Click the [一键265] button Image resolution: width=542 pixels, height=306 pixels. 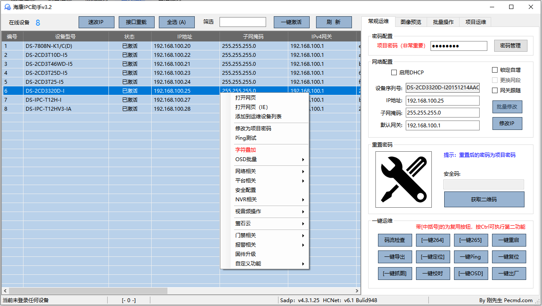click(471, 240)
